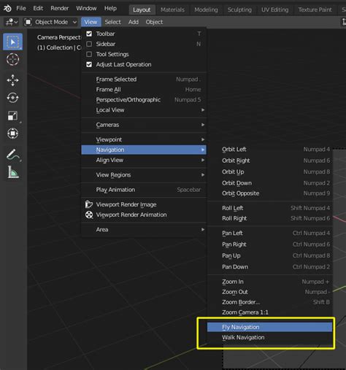Viewport: 346px width, 370px height.
Task: Enable the Tool Settings checkbox
Action: tap(89, 54)
